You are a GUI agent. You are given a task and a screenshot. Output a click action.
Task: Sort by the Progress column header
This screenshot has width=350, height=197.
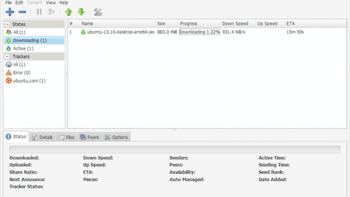pos(199,23)
